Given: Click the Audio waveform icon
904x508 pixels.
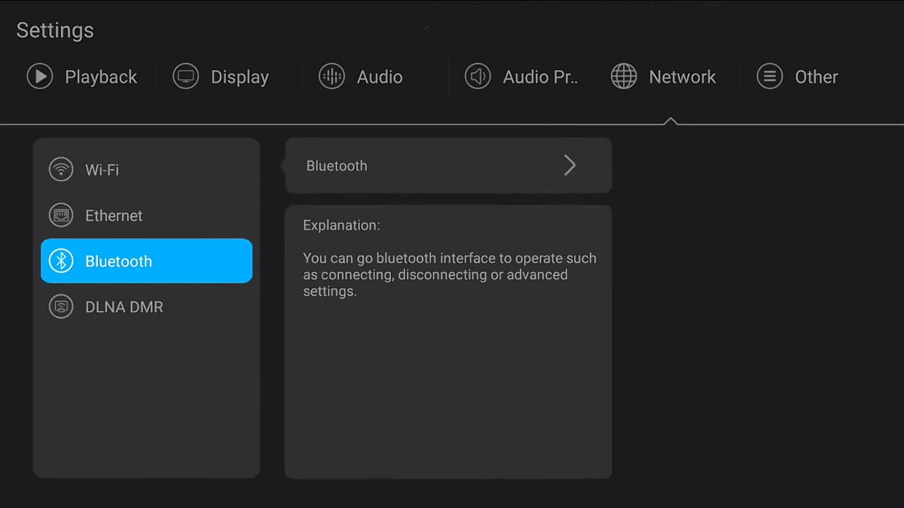Looking at the screenshot, I should point(331,77).
